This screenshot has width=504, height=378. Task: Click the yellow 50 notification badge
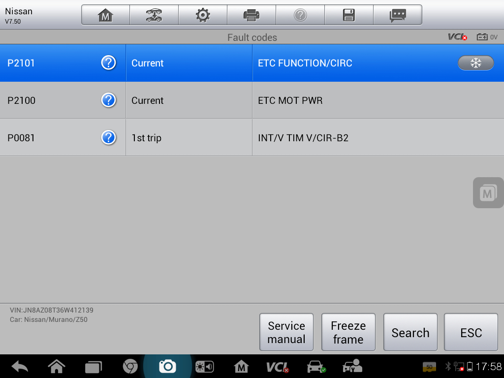coord(429,366)
